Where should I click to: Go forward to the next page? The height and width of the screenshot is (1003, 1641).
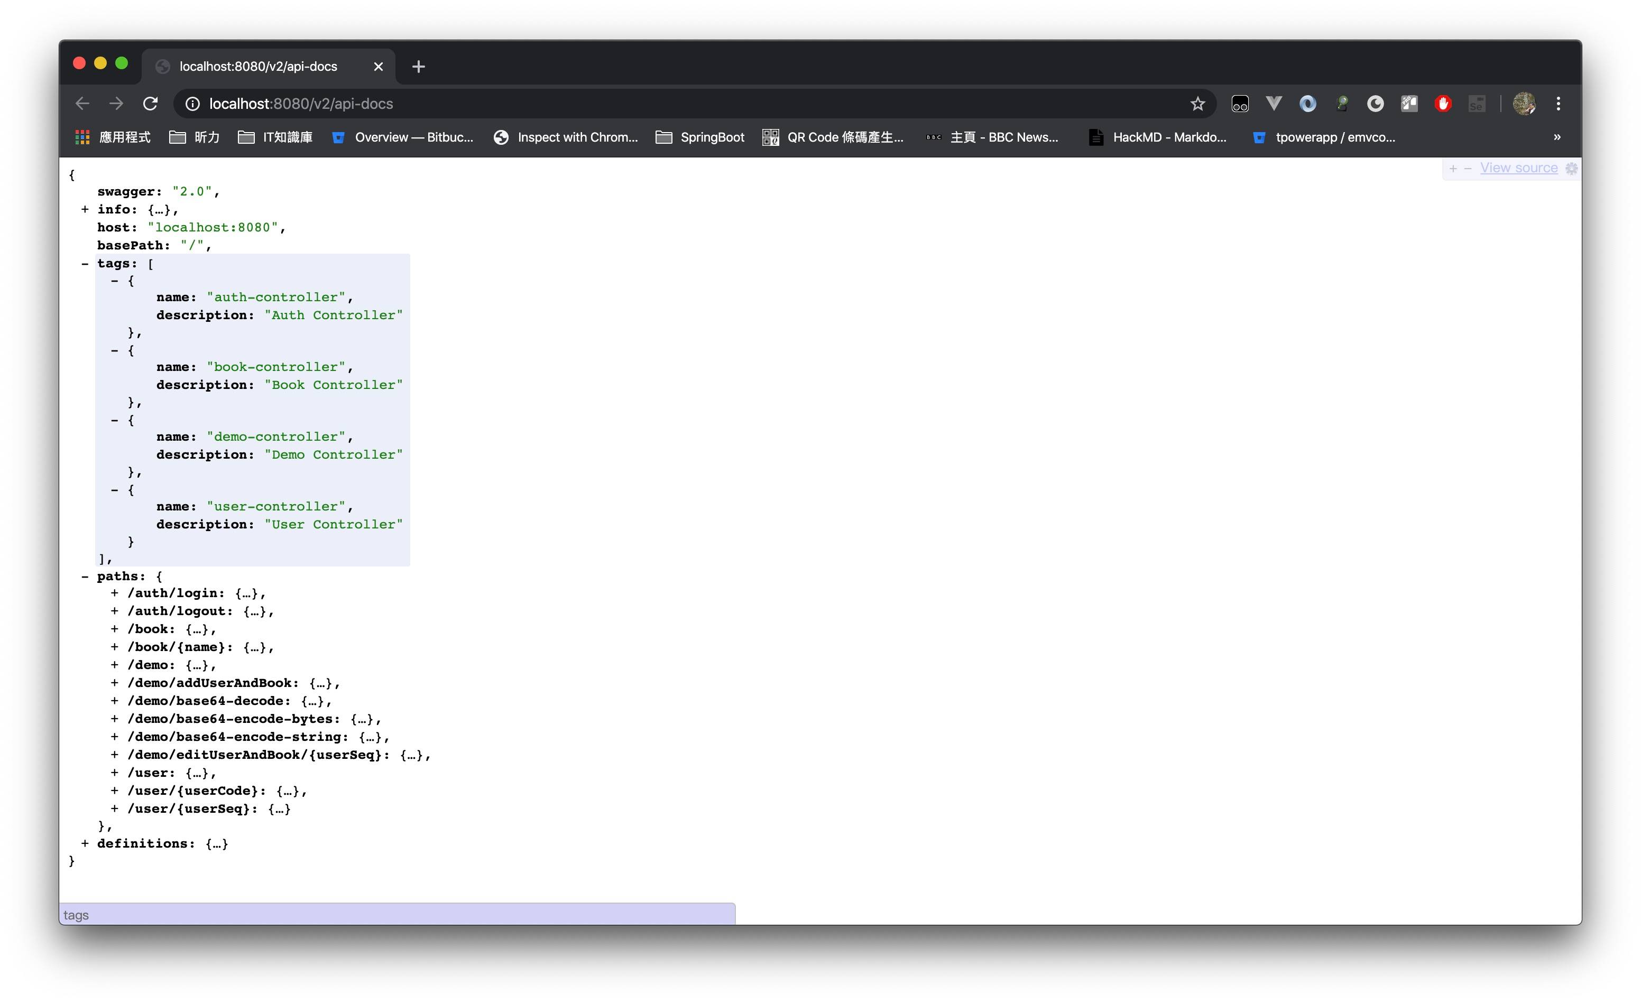click(x=116, y=104)
